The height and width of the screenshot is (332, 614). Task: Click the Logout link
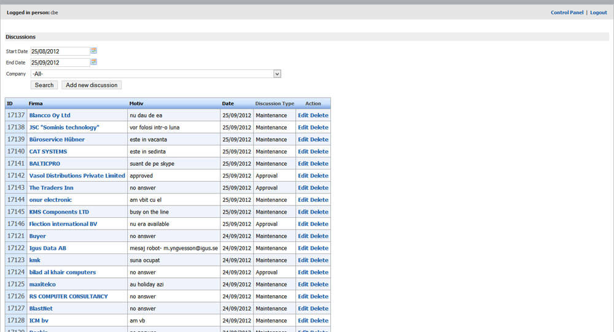[598, 12]
